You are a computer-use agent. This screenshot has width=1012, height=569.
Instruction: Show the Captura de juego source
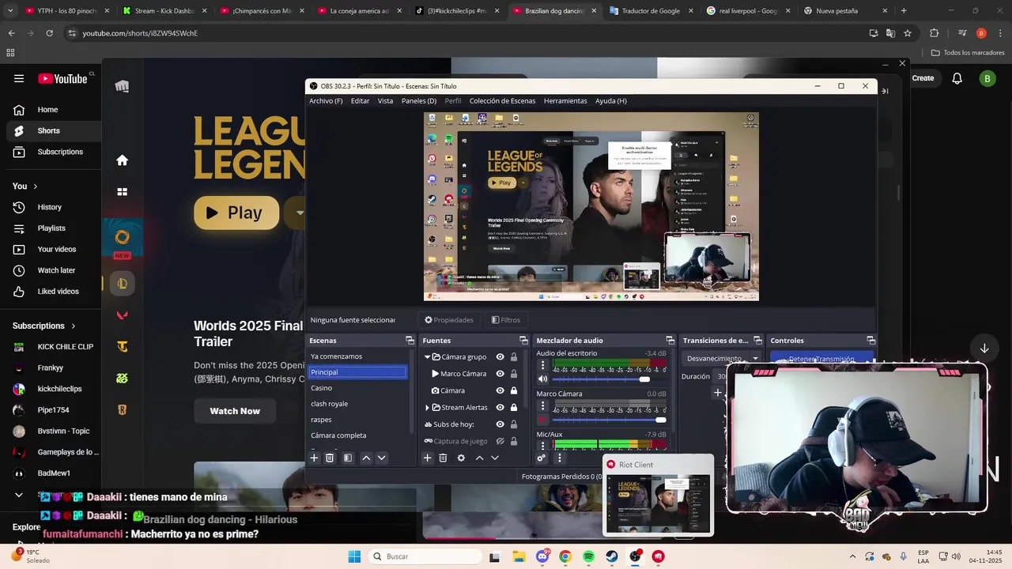coord(500,441)
